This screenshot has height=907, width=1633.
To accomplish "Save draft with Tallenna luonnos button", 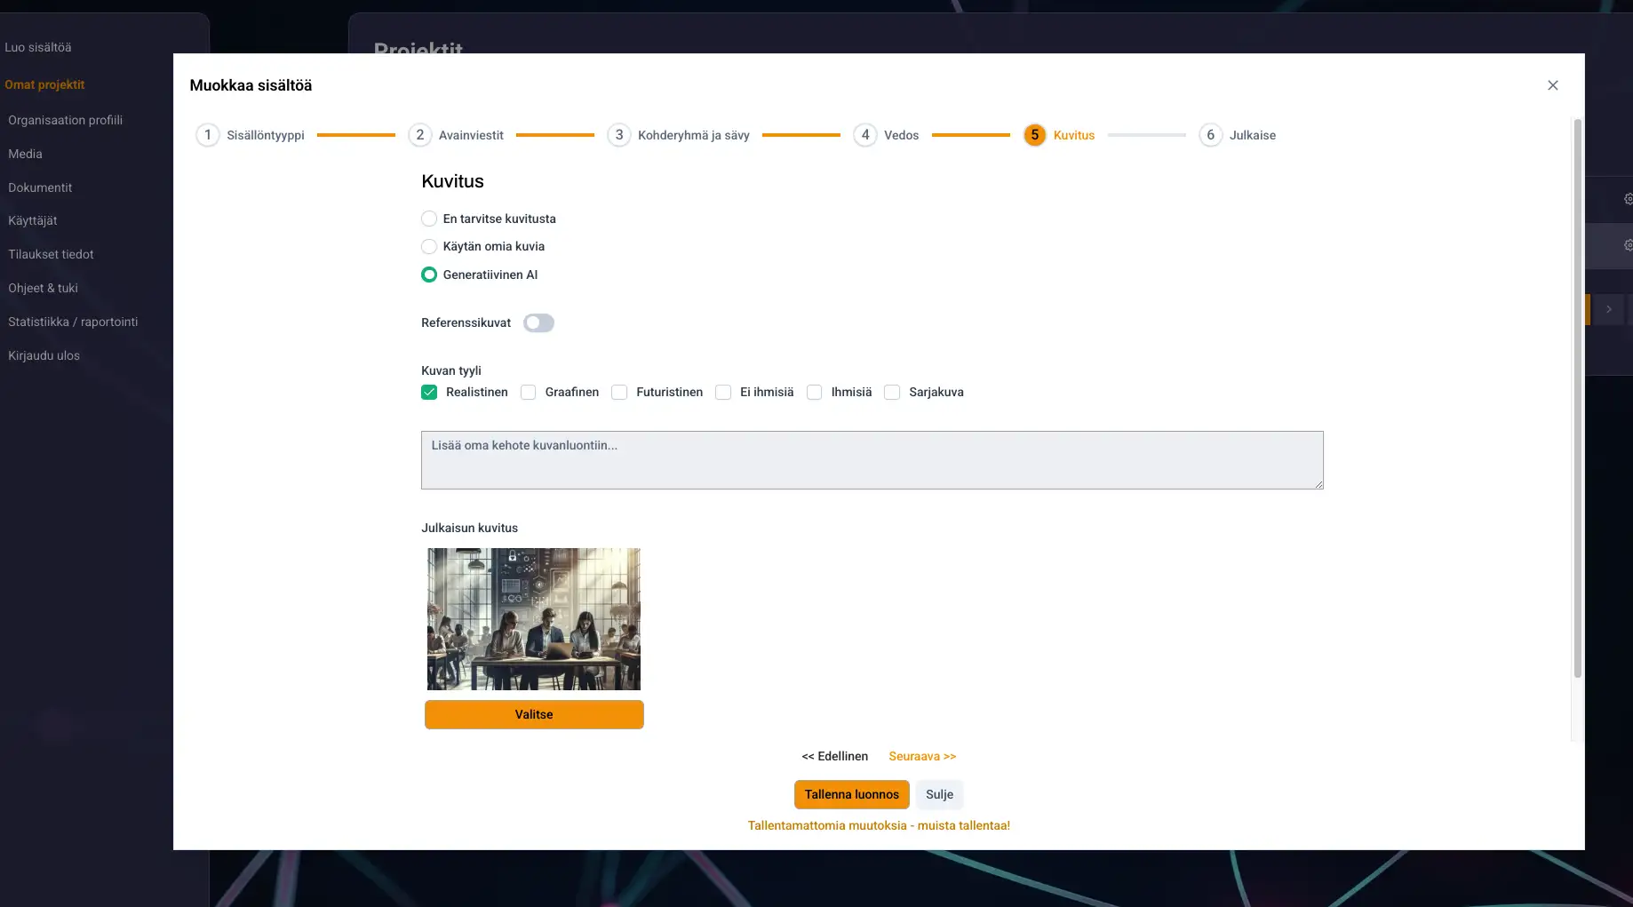I will click(x=851, y=795).
